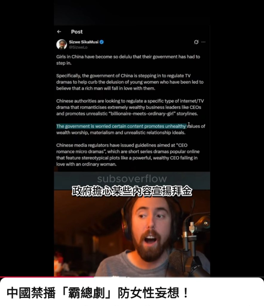Open the three-dot more options menu
Screen dimensions: 264x306
(x=203, y=42)
